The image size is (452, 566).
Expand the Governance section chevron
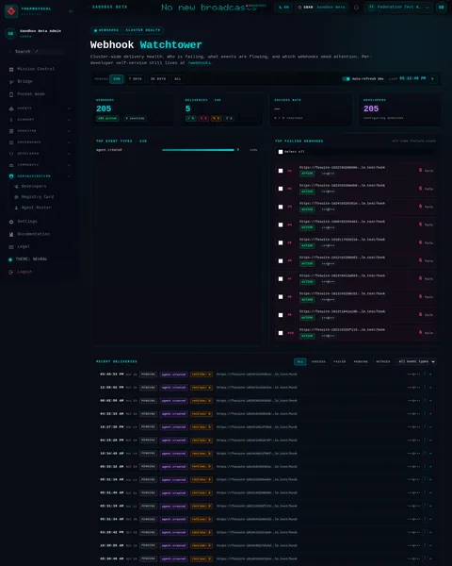pyautogui.click(x=69, y=142)
